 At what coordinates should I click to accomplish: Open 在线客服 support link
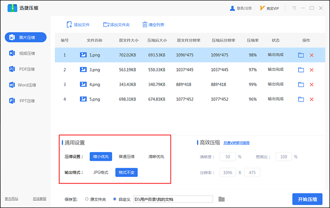pos(40,199)
